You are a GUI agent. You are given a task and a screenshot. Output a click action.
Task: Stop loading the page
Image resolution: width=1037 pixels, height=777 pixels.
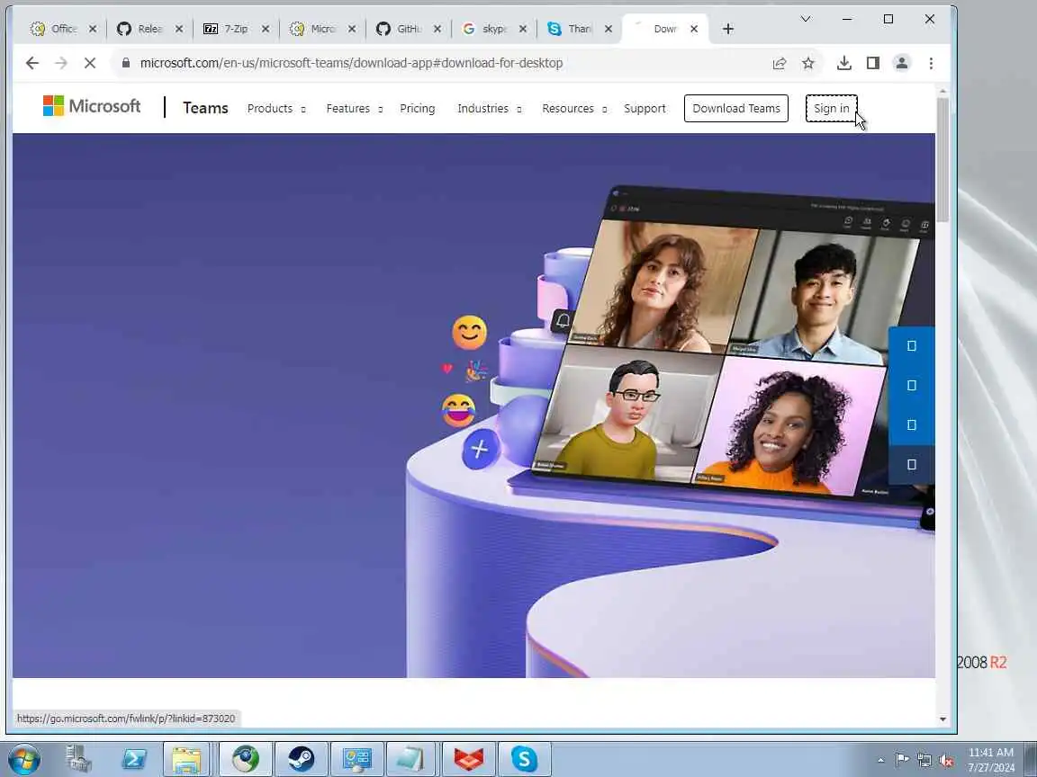[90, 63]
